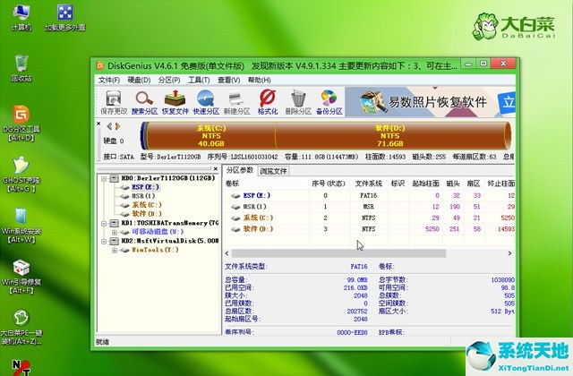Start Quick Partition (快速分区) tool

[206, 103]
